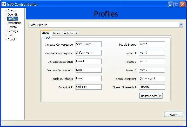The image size is (187, 127).
Task: Switch to the Game tab
Action: [57, 33]
